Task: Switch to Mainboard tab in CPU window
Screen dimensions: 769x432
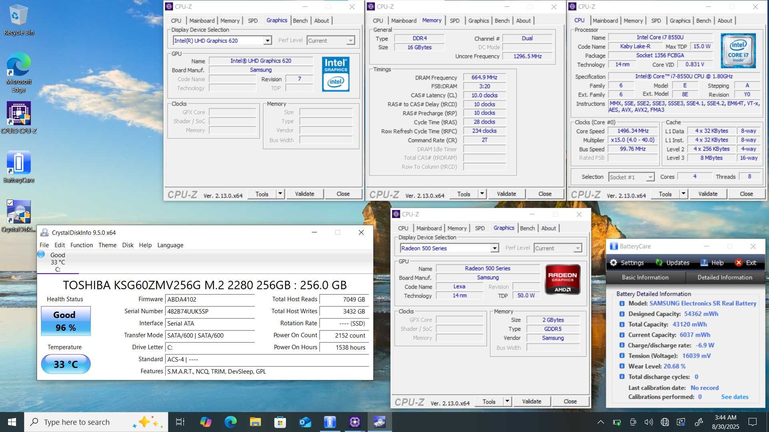Action: point(605,20)
